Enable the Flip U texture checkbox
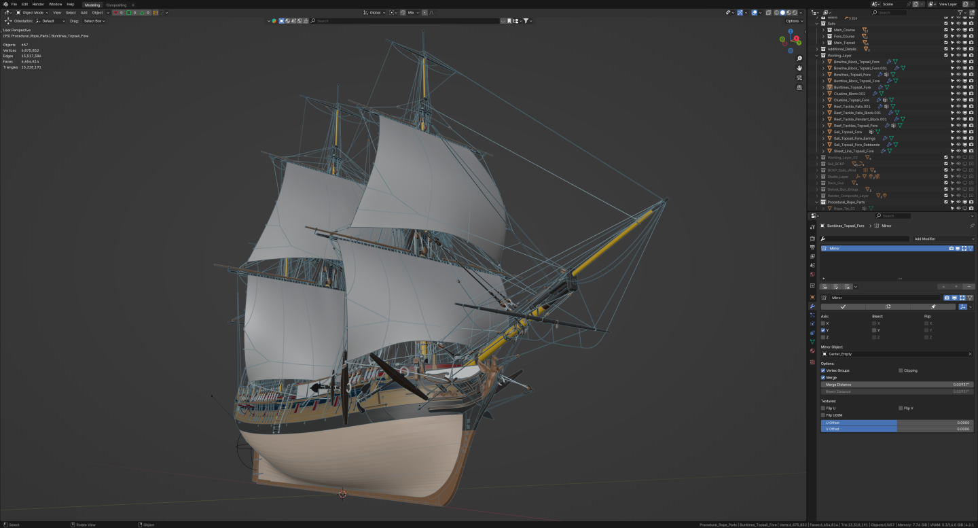The width and height of the screenshot is (978, 528). point(823,408)
